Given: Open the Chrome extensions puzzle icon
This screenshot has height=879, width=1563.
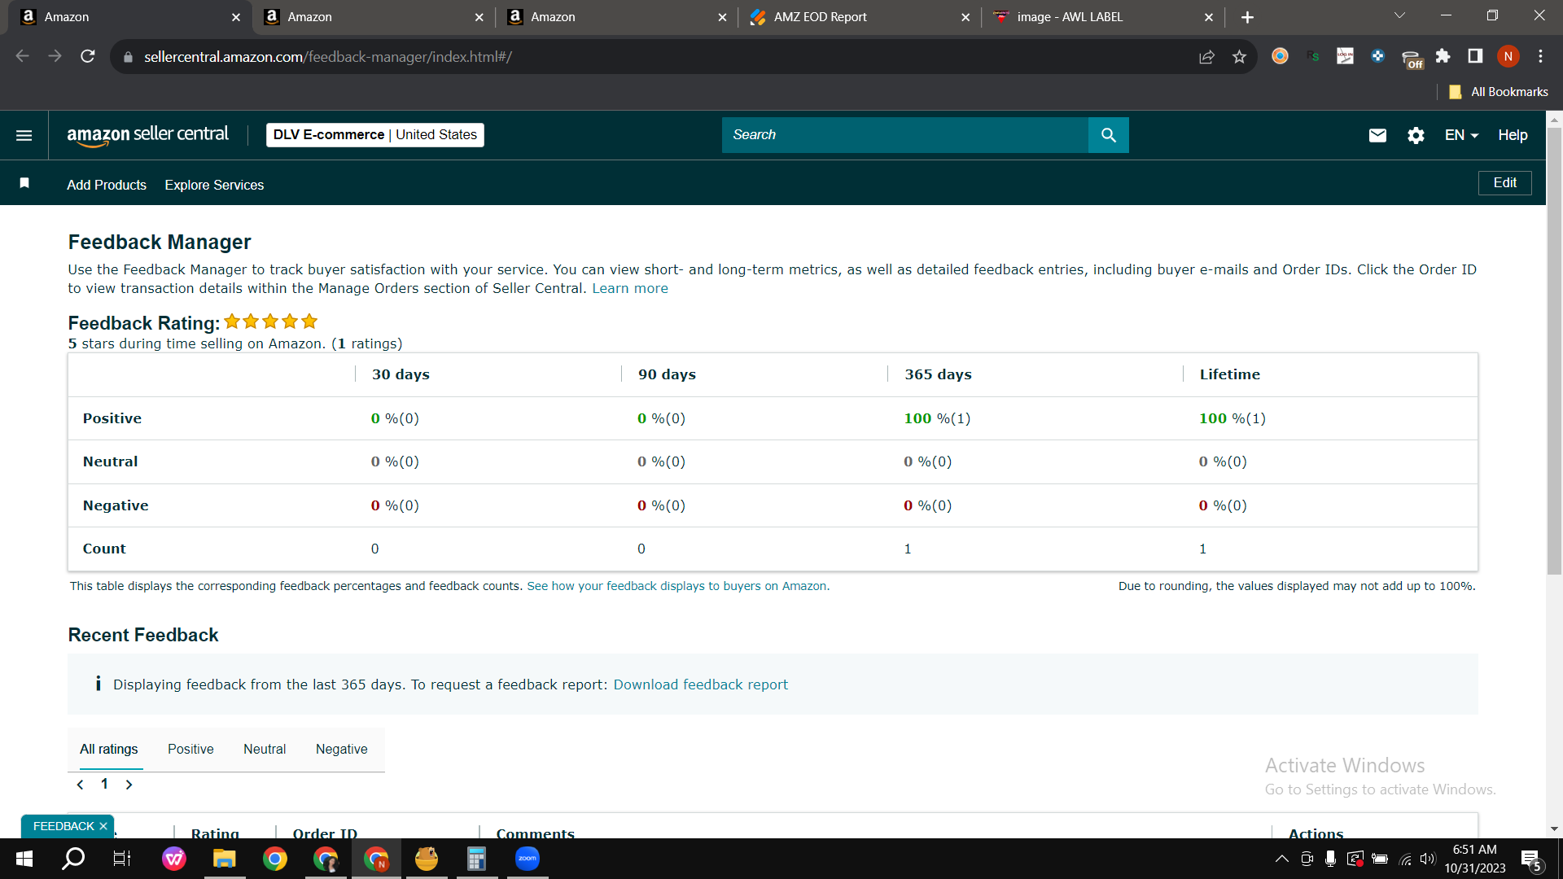Looking at the screenshot, I should [x=1443, y=56].
